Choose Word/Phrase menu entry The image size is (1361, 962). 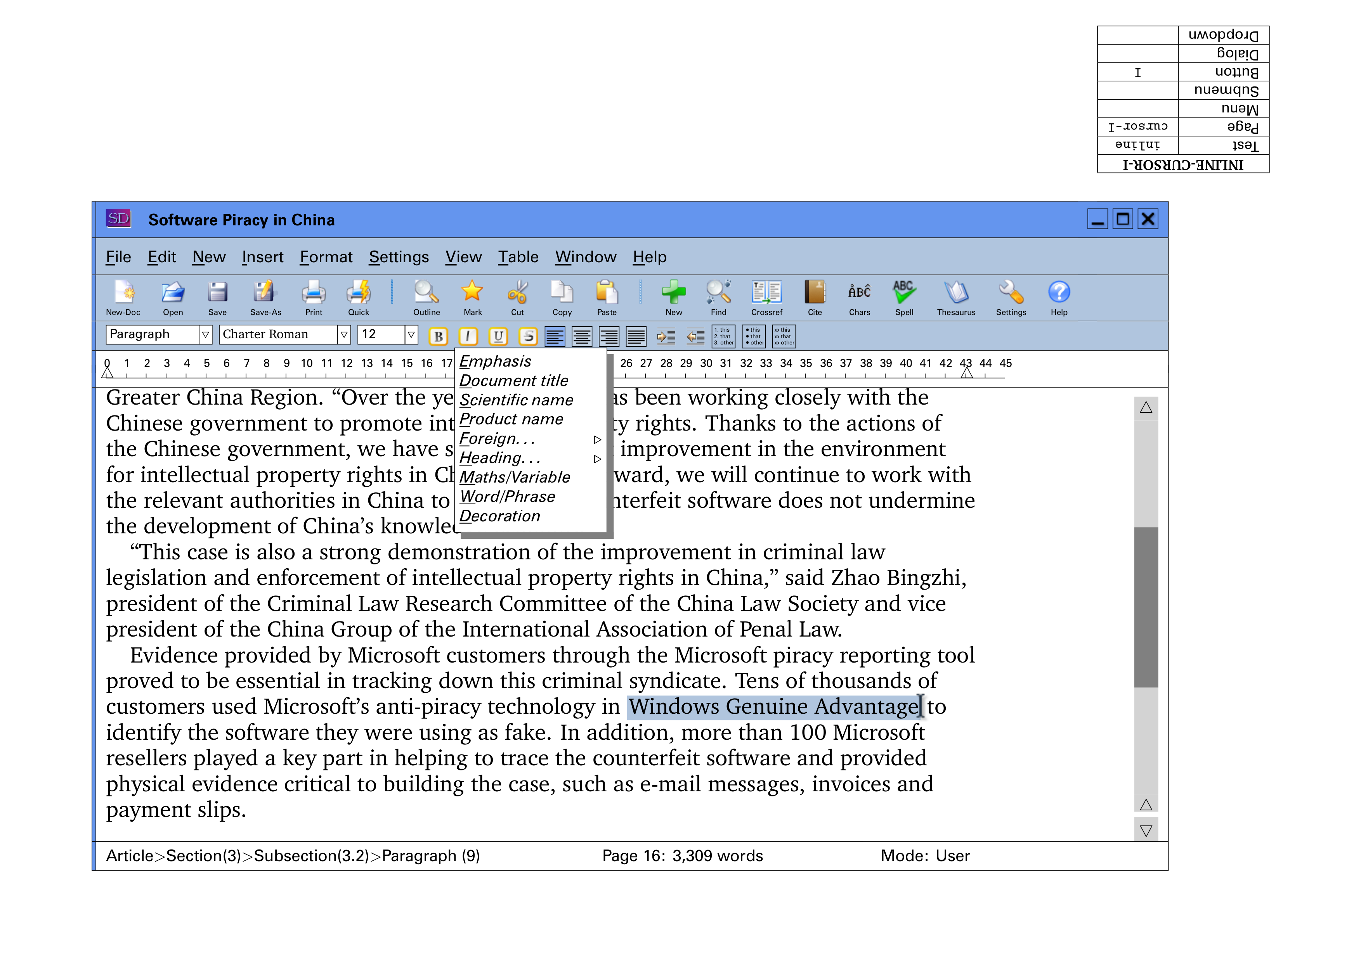[531, 497]
